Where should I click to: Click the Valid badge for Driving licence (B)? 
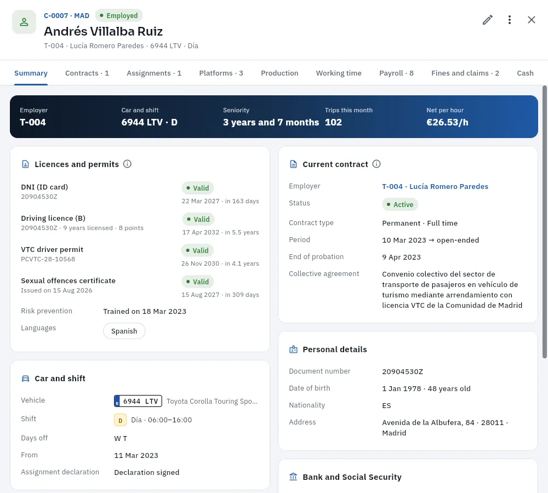pyautogui.click(x=198, y=219)
